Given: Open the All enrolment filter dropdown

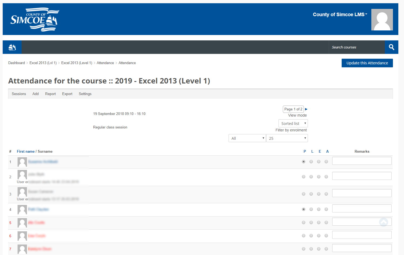Looking at the screenshot, I should tap(247, 138).
